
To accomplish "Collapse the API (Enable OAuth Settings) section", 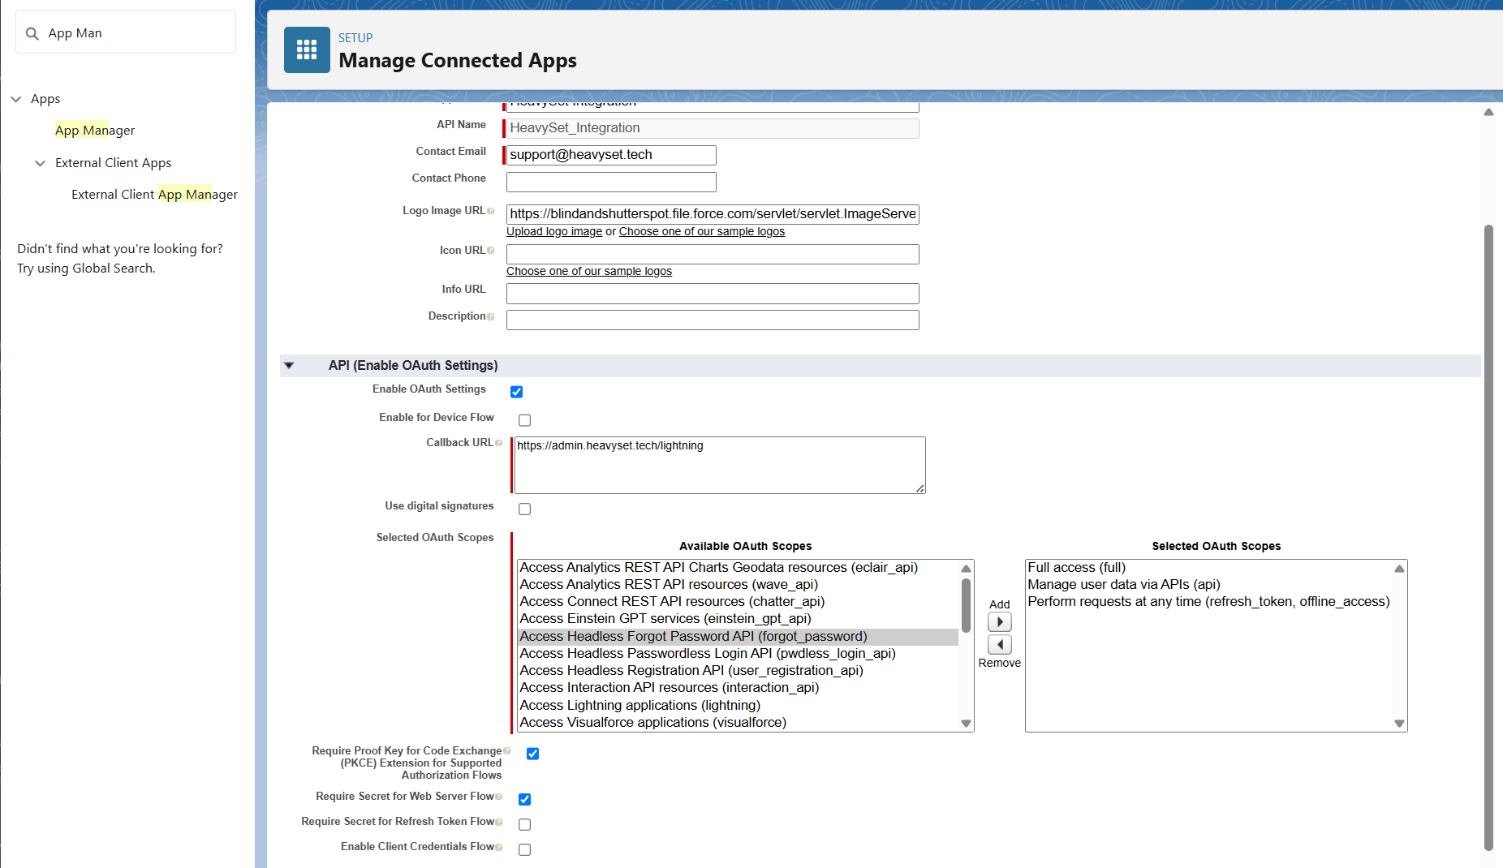I will point(289,366).
